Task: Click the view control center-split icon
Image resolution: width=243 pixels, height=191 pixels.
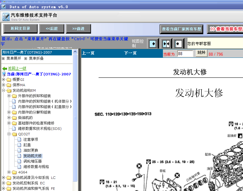Action: coord(166,44)
